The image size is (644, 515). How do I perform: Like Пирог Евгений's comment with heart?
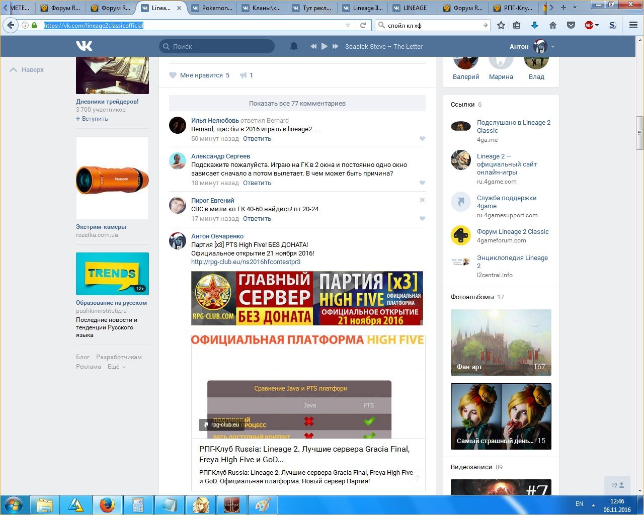[x=422, y=219]
